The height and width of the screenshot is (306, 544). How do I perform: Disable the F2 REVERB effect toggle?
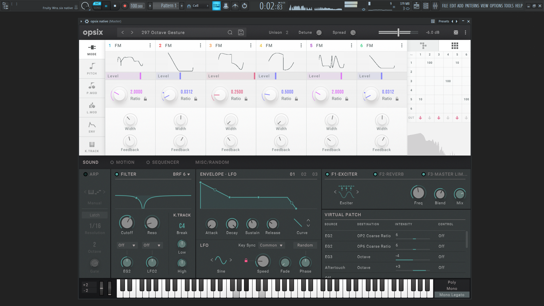375,174
